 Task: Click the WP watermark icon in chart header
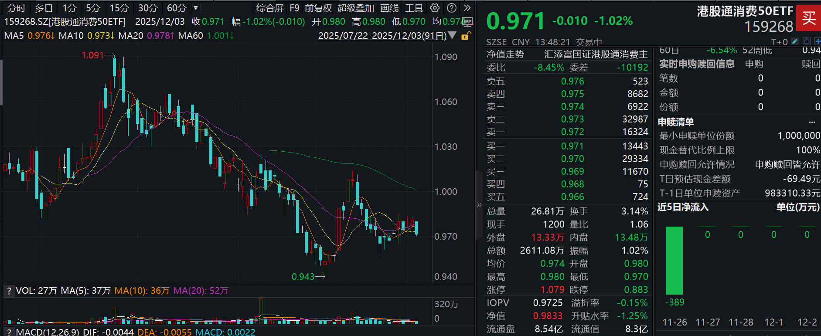tap(467, 21)
